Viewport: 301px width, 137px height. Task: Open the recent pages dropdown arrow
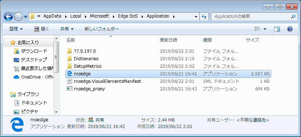click(x=26, y=17)
